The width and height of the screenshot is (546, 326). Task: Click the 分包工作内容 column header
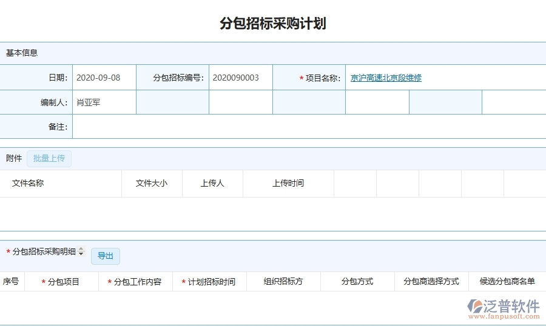(x=137, y=282)
